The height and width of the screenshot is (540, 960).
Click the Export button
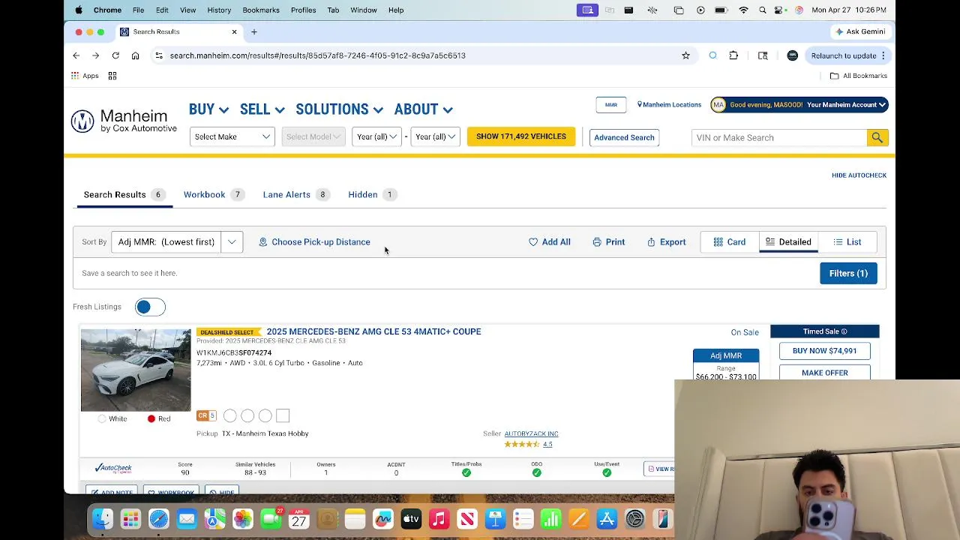(666, 242)
